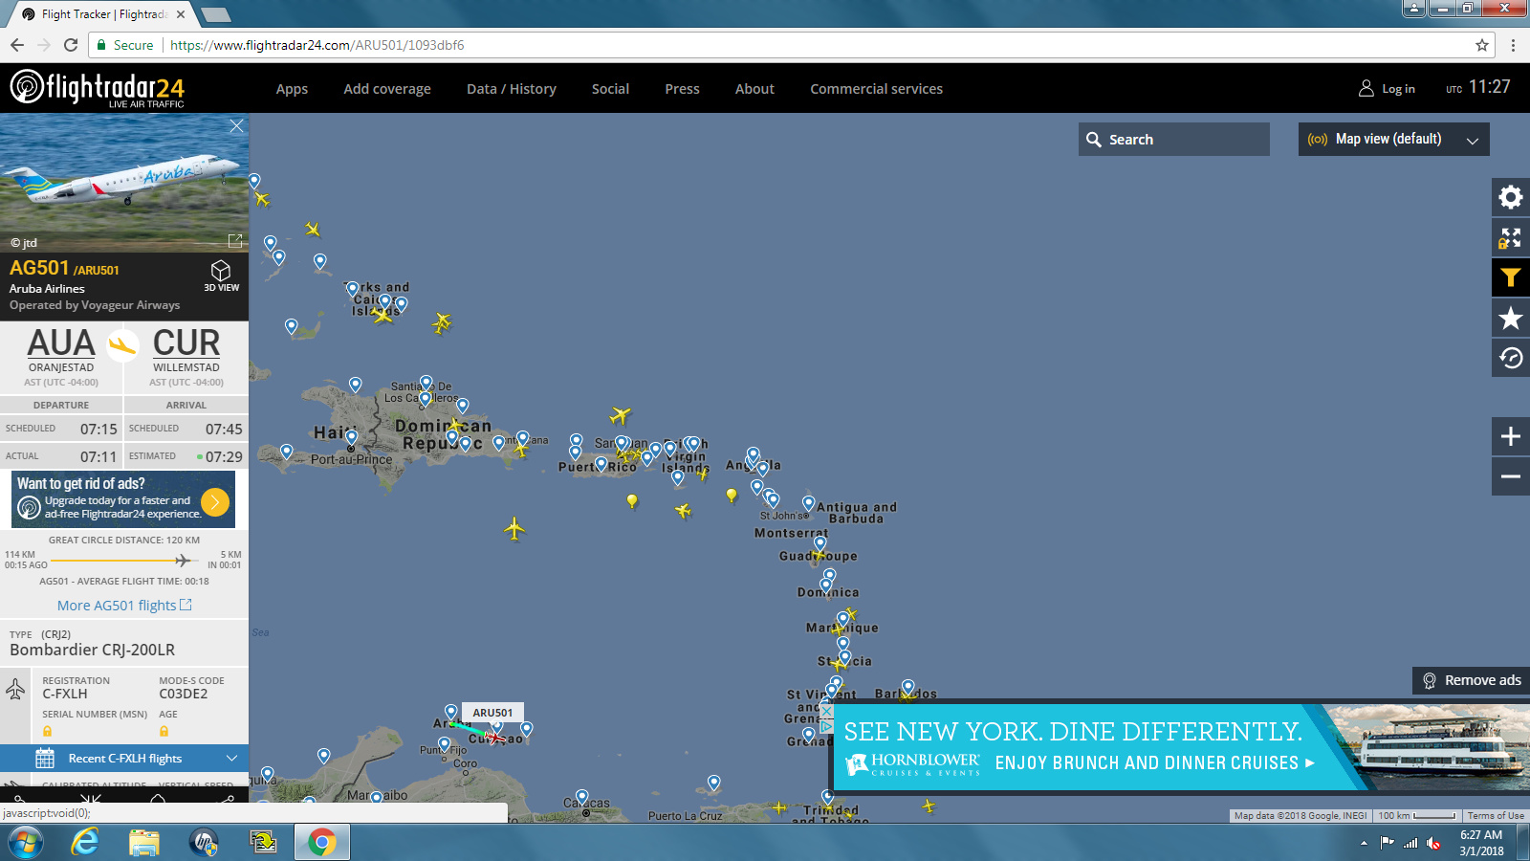Go back to previous page

(x=17, y=45)
